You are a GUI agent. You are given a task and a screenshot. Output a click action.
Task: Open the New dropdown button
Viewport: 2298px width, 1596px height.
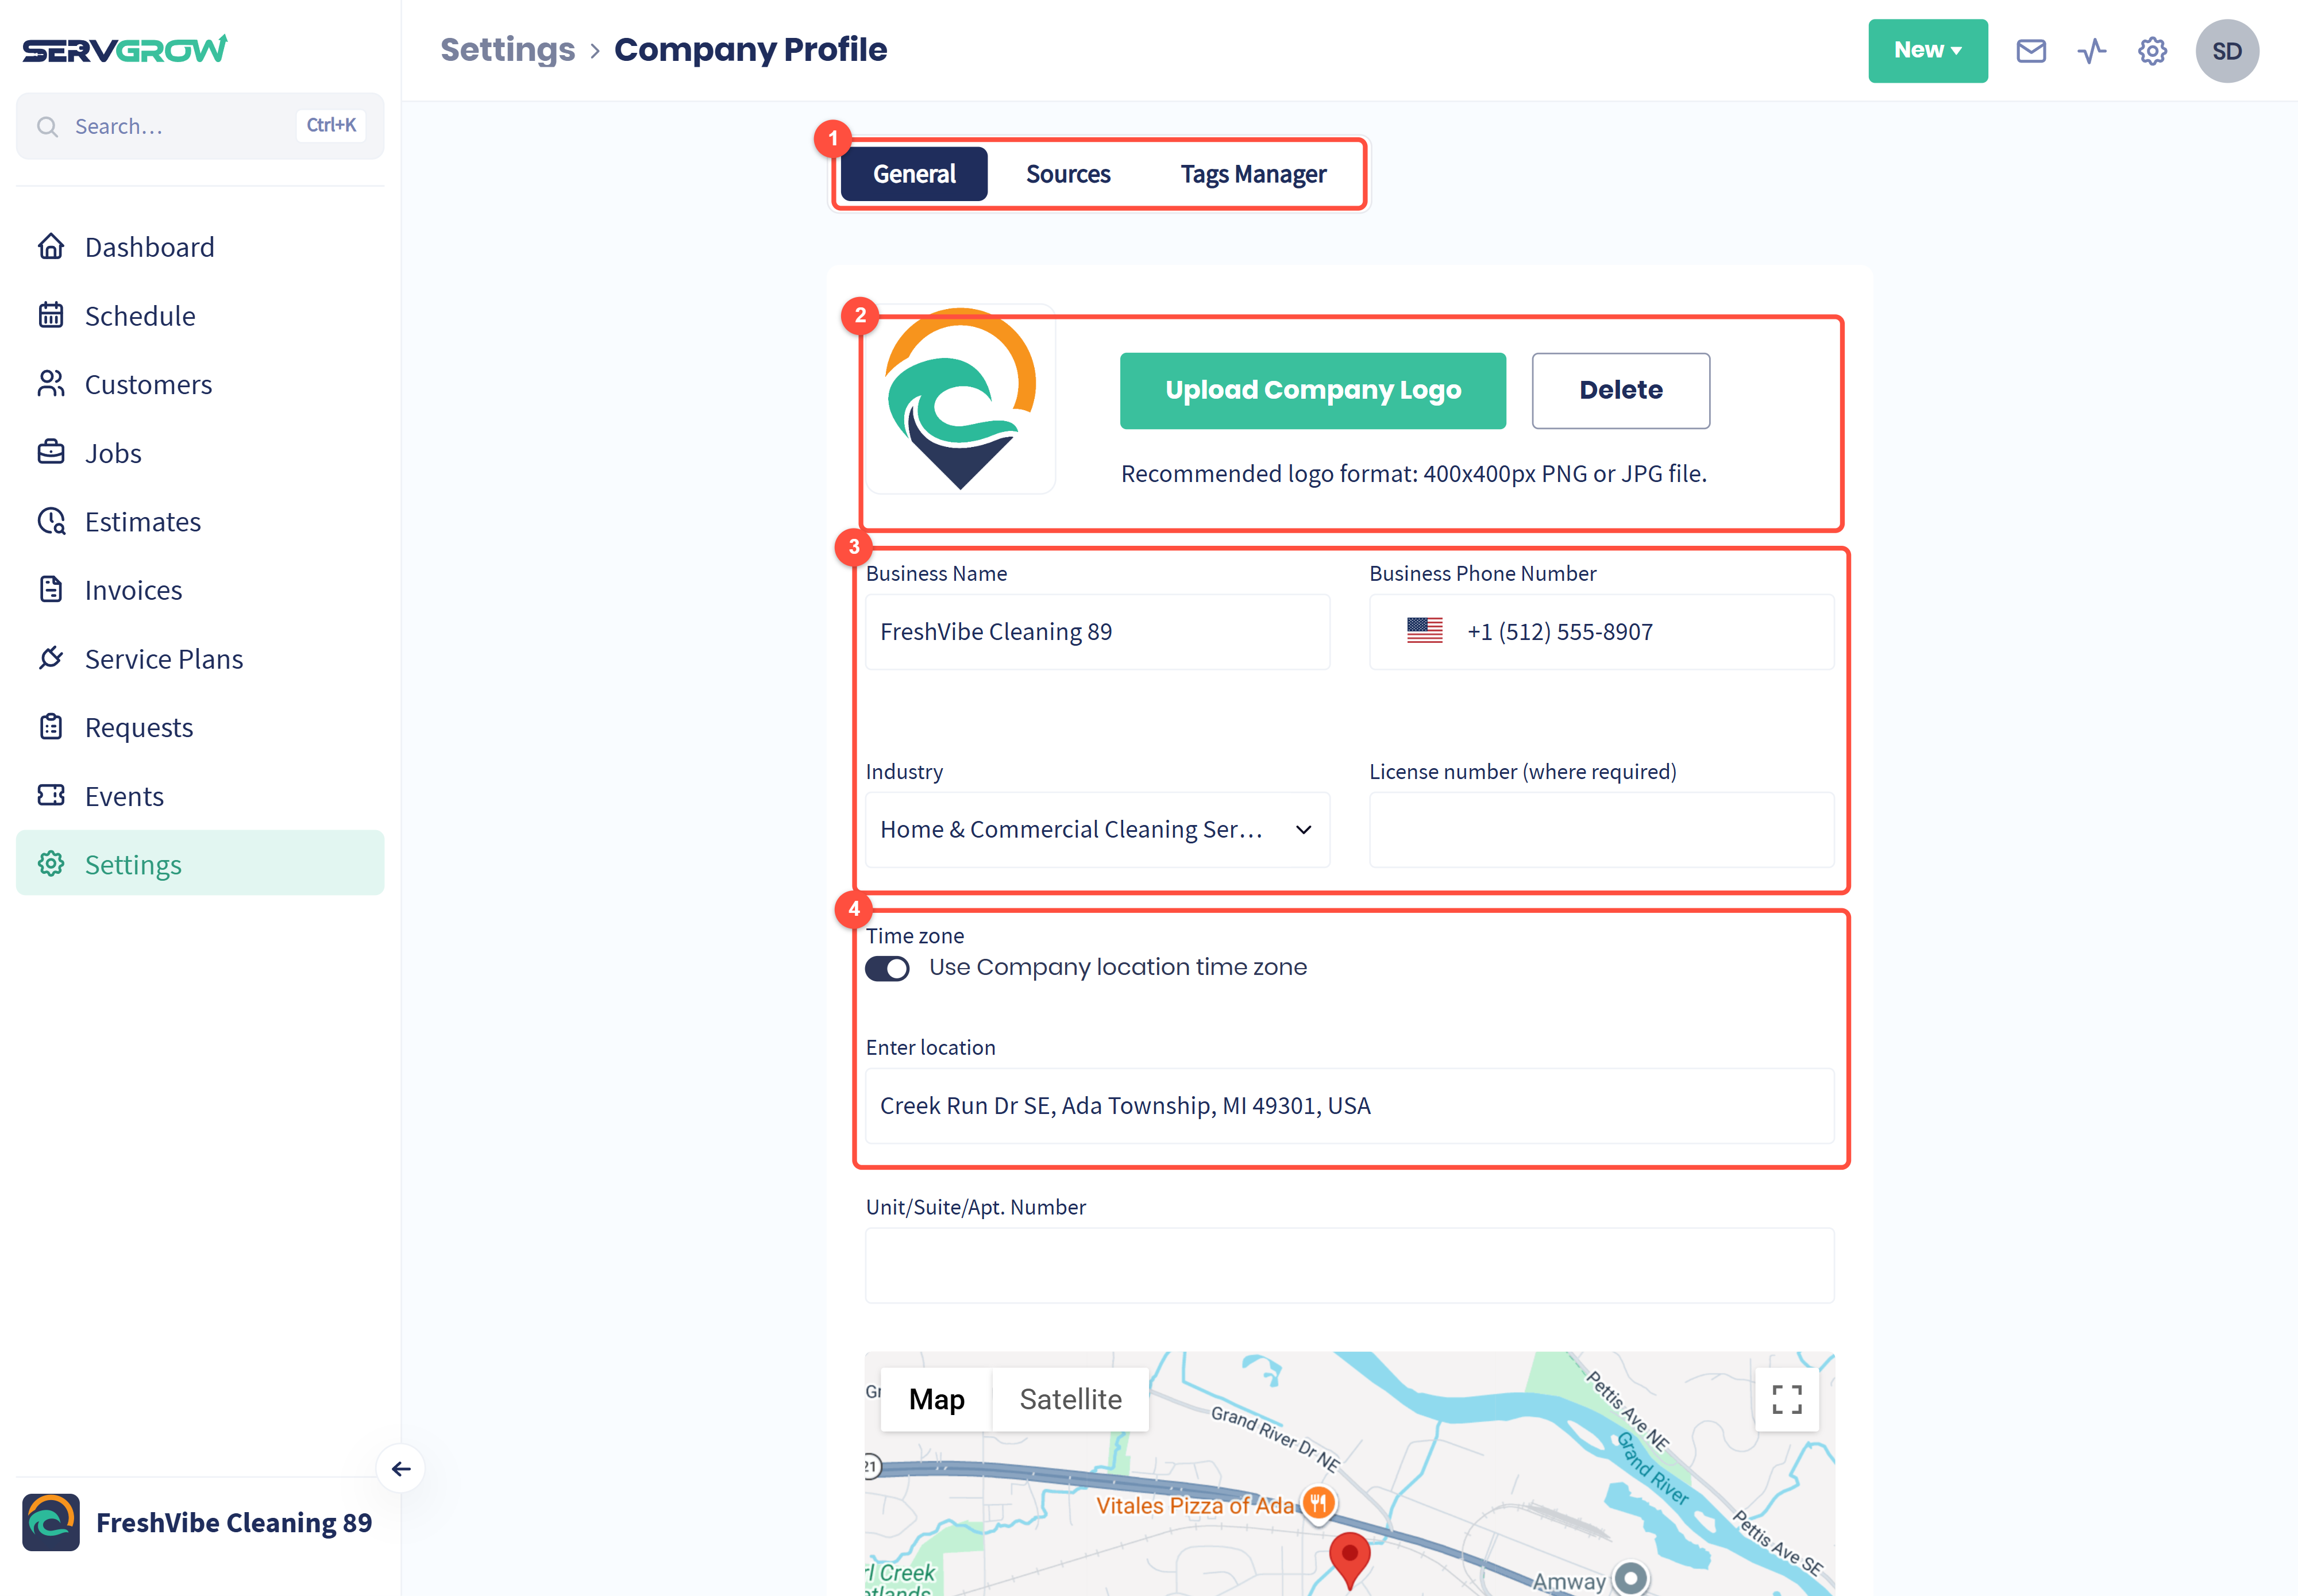tap(1927, 51)
